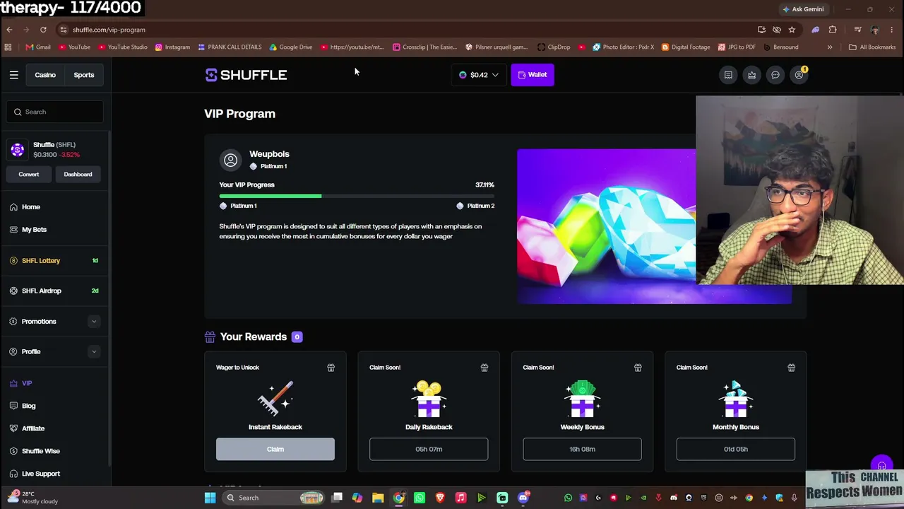Viewport: 904px width, 509px height.
Task: Open the All Bookmarks folder
Action: tap(872, 47)
